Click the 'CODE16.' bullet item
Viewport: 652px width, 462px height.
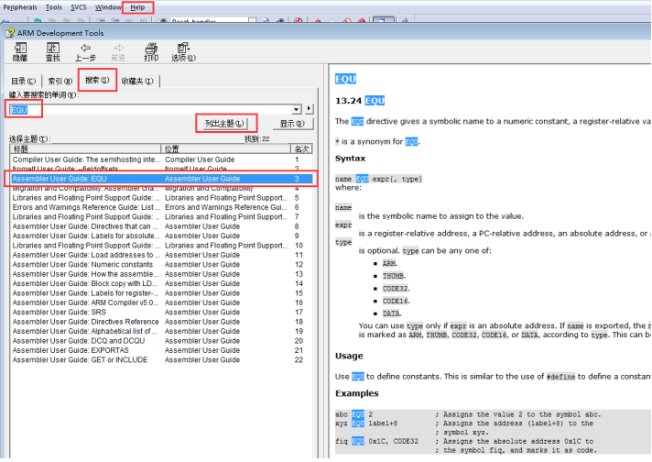(396, 301)
